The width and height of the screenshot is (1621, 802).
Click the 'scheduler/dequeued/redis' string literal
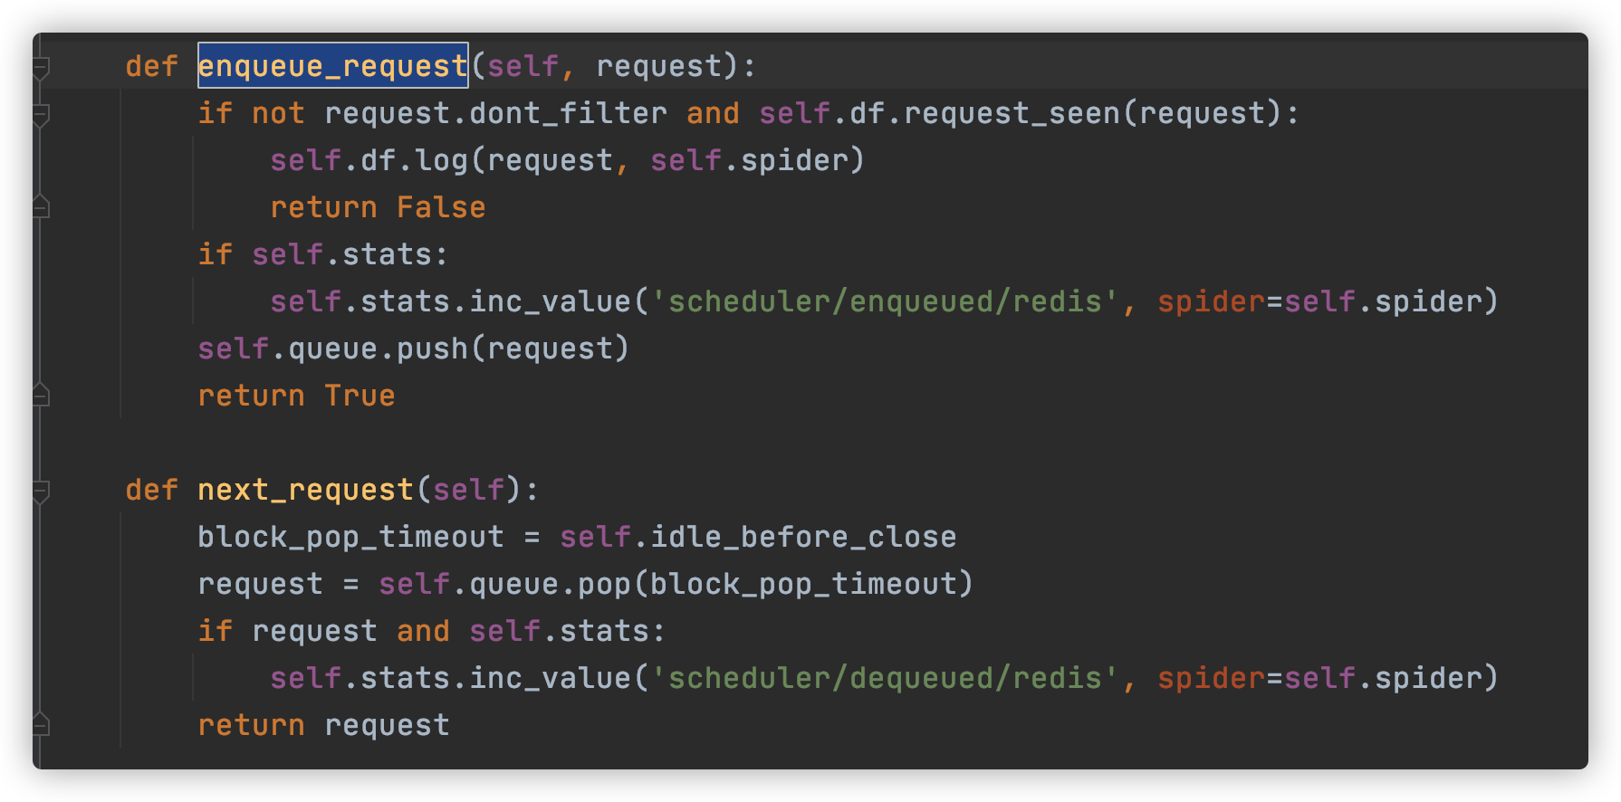tap(885, 678)
